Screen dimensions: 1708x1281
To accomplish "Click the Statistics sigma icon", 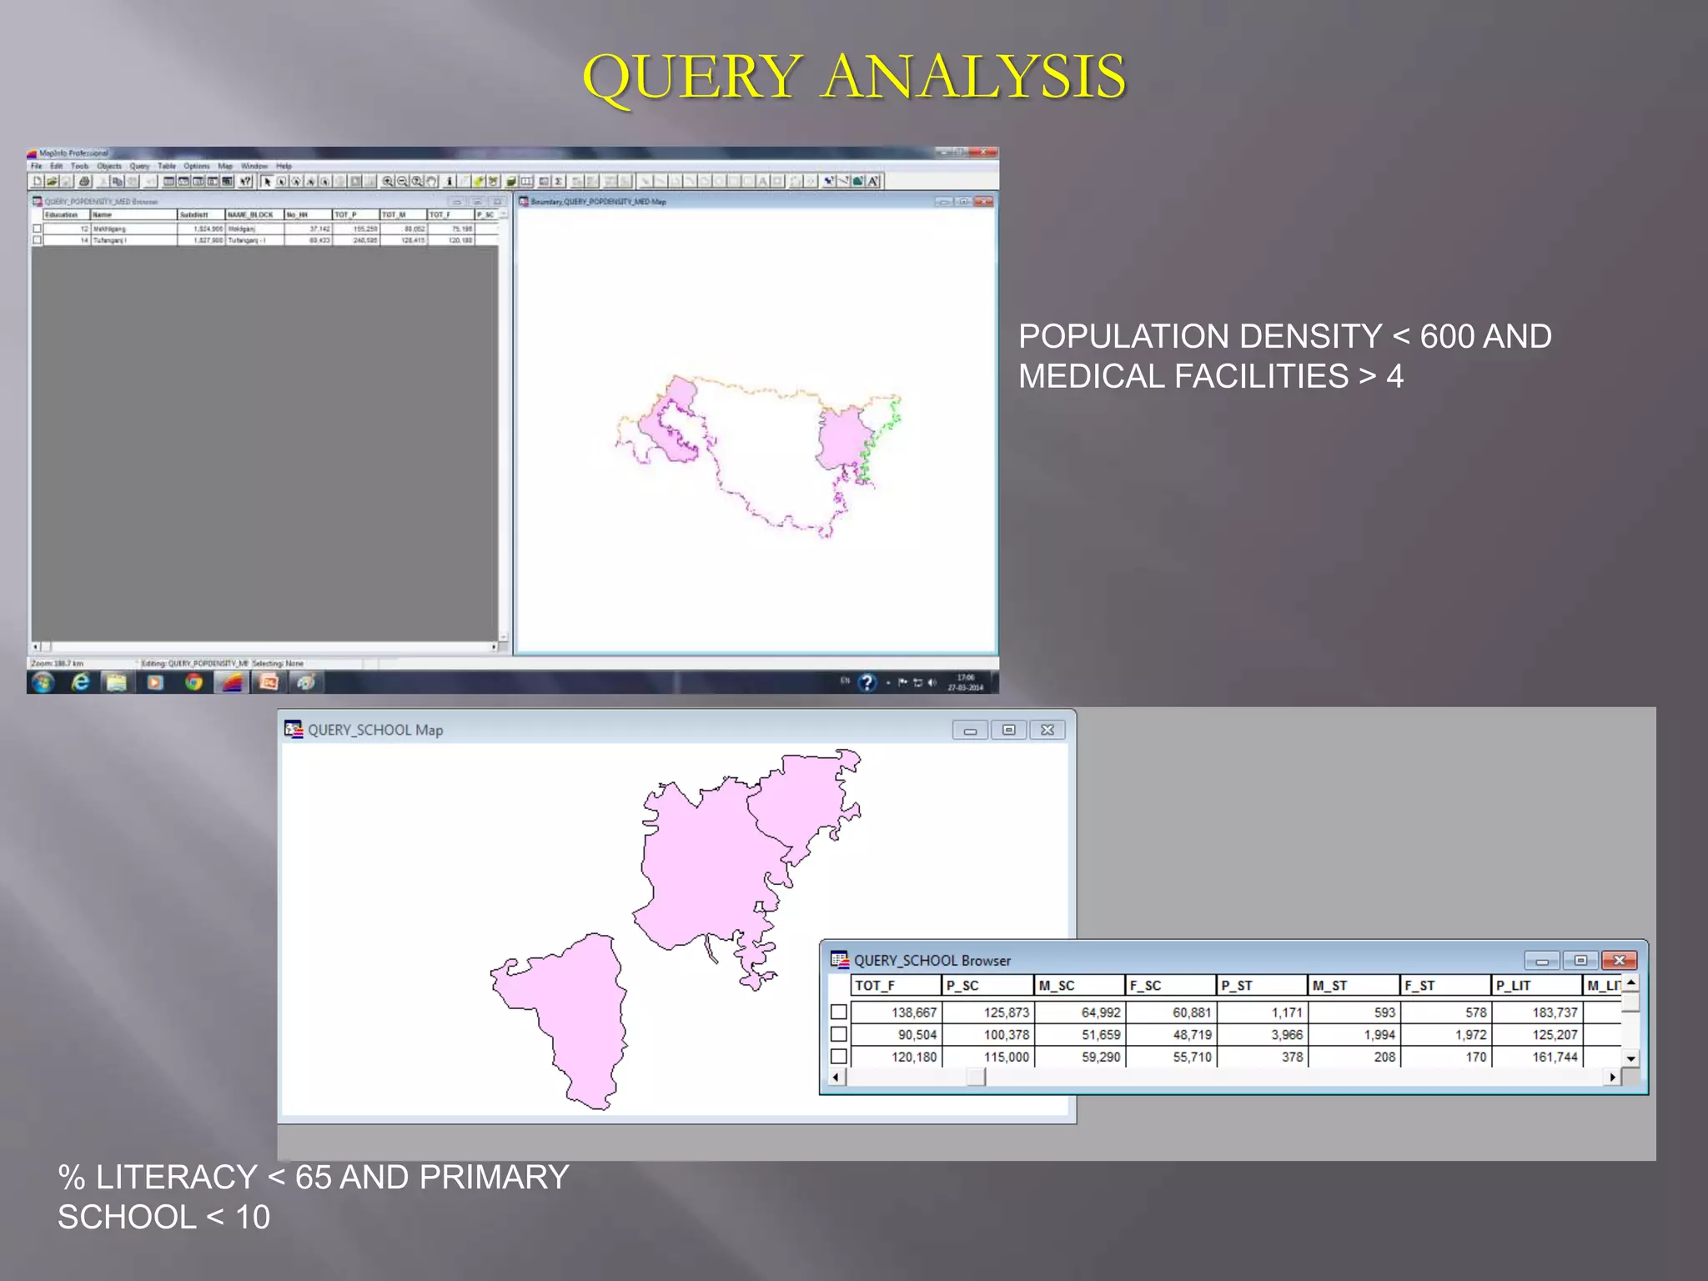I will [x=558, y=181].
